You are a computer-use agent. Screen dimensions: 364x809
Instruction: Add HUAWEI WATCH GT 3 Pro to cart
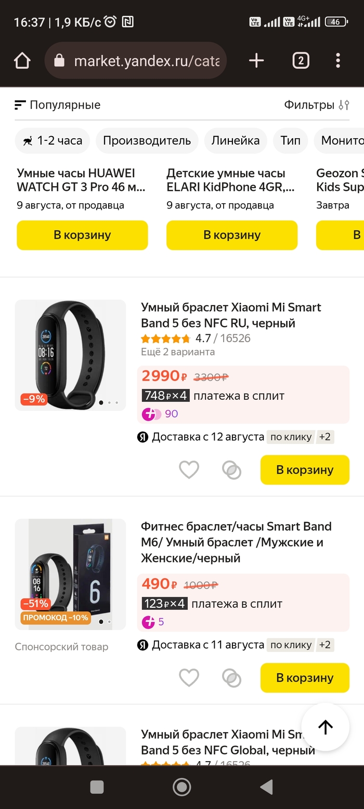tap(82, 235)
